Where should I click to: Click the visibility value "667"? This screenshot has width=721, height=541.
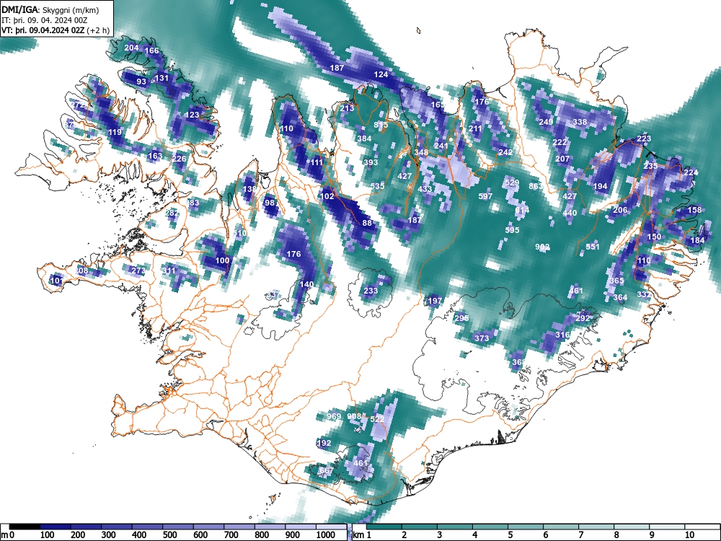click(x=326, y=470)
